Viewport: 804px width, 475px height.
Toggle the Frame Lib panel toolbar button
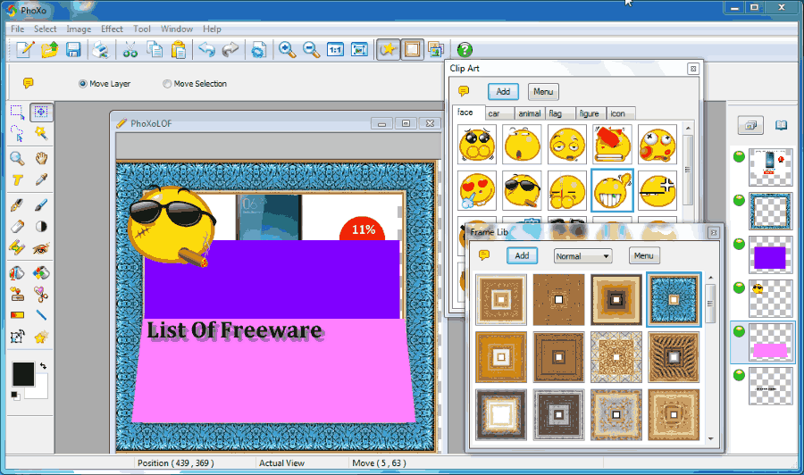click(x=412, y=50)
